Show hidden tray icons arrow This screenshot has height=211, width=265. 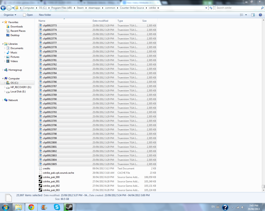click(232, 208)
